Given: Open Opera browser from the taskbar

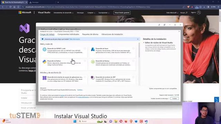Looking at the screenshot, I should [121, 121].
